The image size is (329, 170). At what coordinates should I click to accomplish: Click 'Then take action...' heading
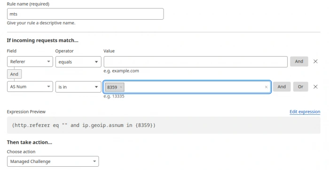click(x=30, y=142)
